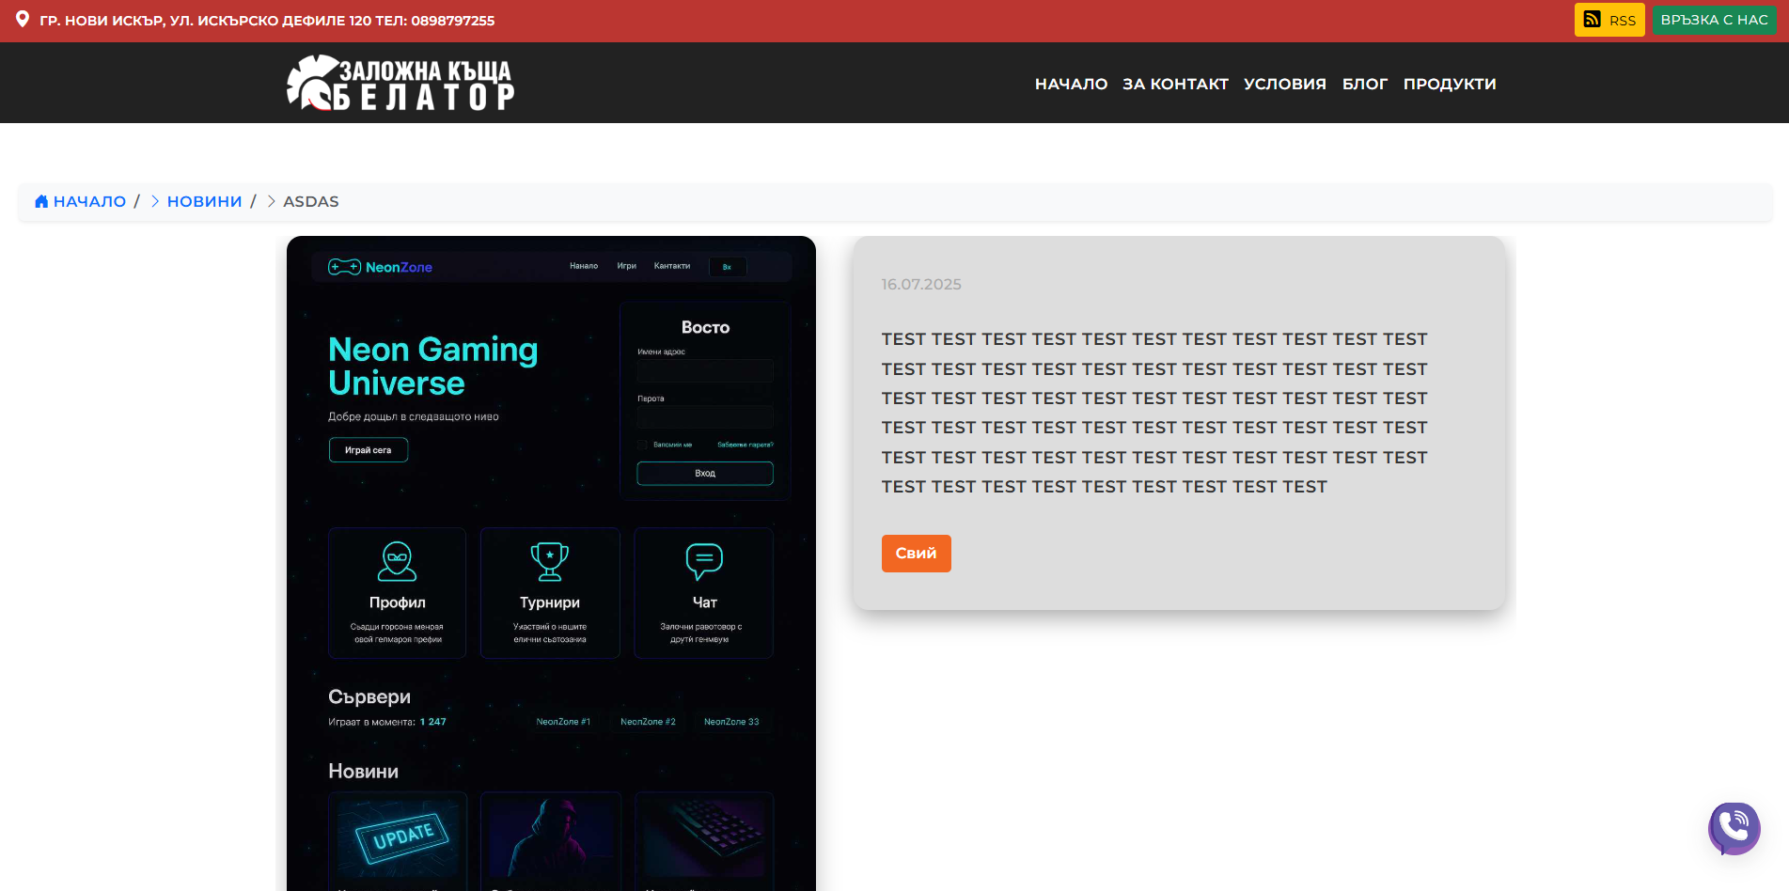Click the trophy icon above Турнири
Screen dimensions: 1789x891
(550, 561)
